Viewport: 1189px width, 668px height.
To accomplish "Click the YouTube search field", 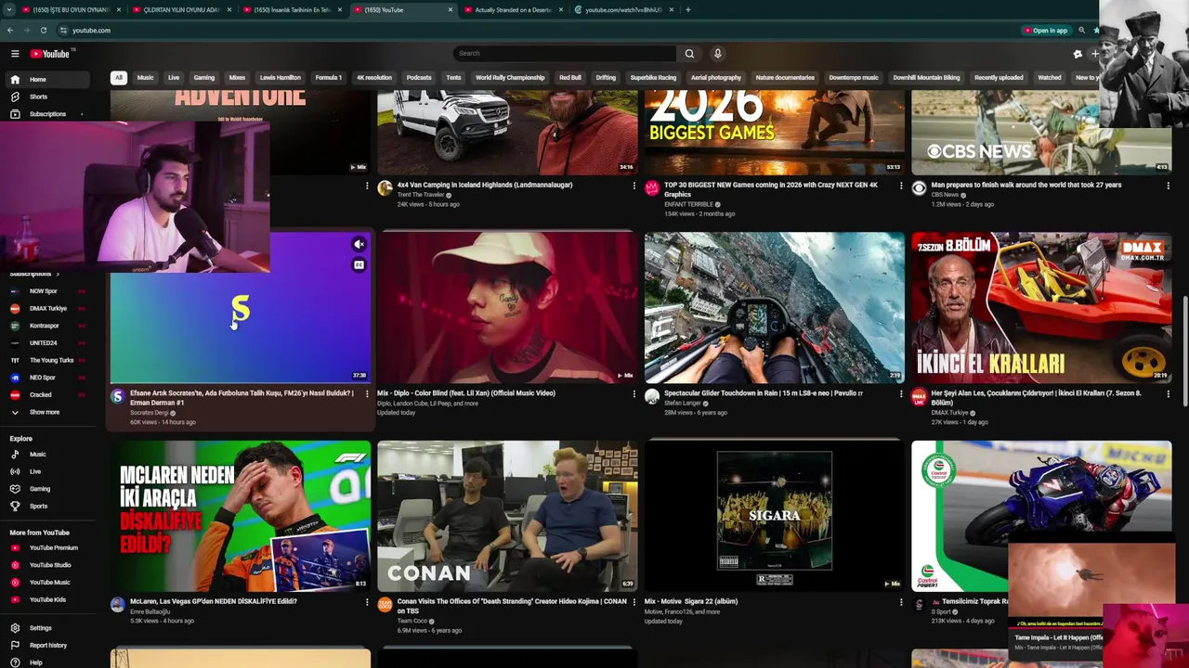I will (x=565, y=54).
